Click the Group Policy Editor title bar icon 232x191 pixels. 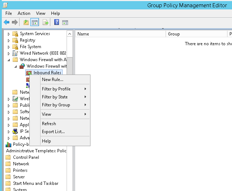tap(5, 5)
